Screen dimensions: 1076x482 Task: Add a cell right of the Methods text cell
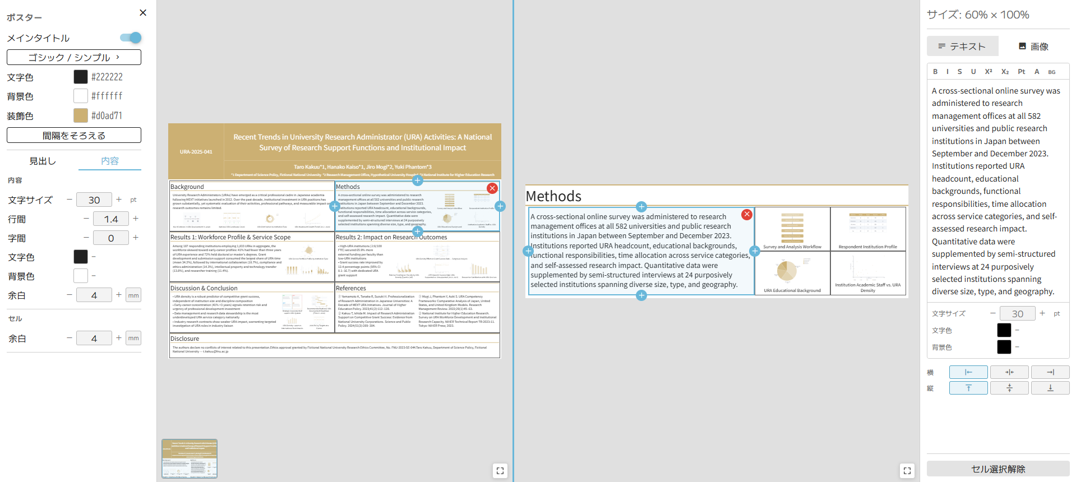755,251
